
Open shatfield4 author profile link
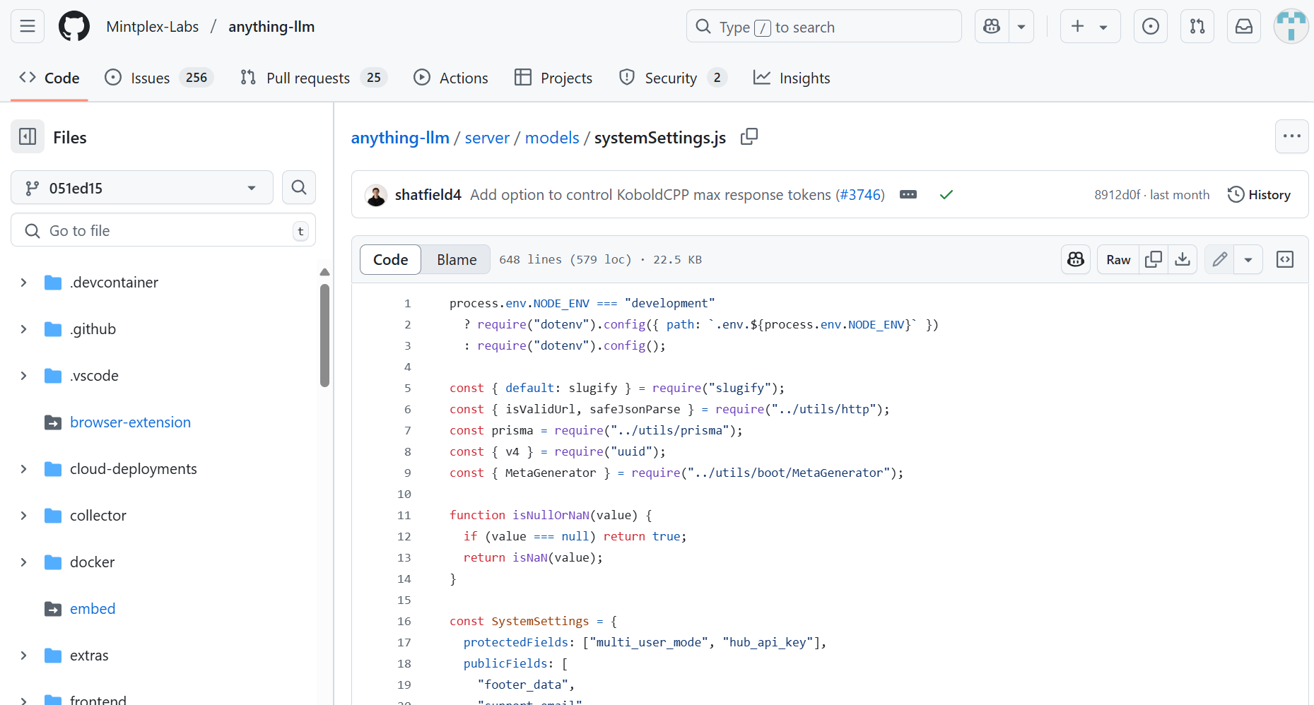click(428, 195)
